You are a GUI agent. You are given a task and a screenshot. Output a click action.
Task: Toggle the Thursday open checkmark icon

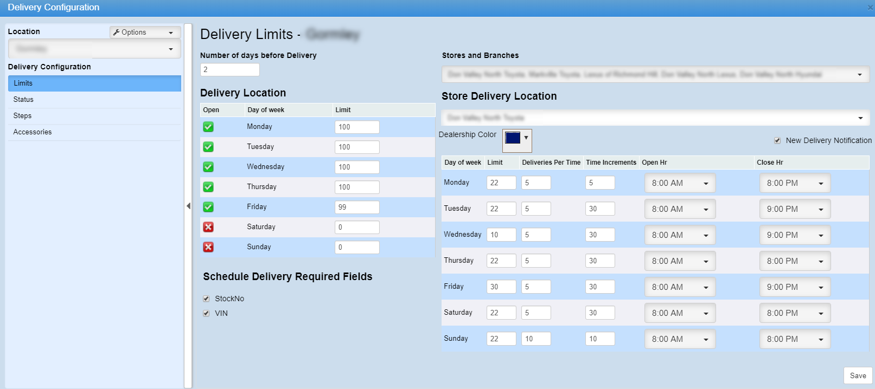coord(208,187)
